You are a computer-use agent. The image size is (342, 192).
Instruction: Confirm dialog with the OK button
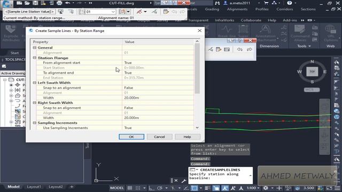(131, 137)
